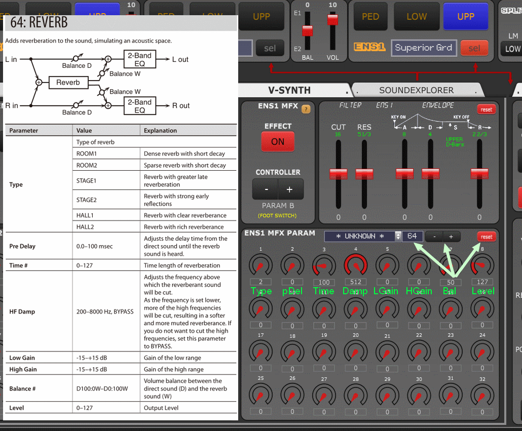Click the LOW button under LM
Image resolution: width=522 pixels, height=431 pixels.
tap(512, 49)
